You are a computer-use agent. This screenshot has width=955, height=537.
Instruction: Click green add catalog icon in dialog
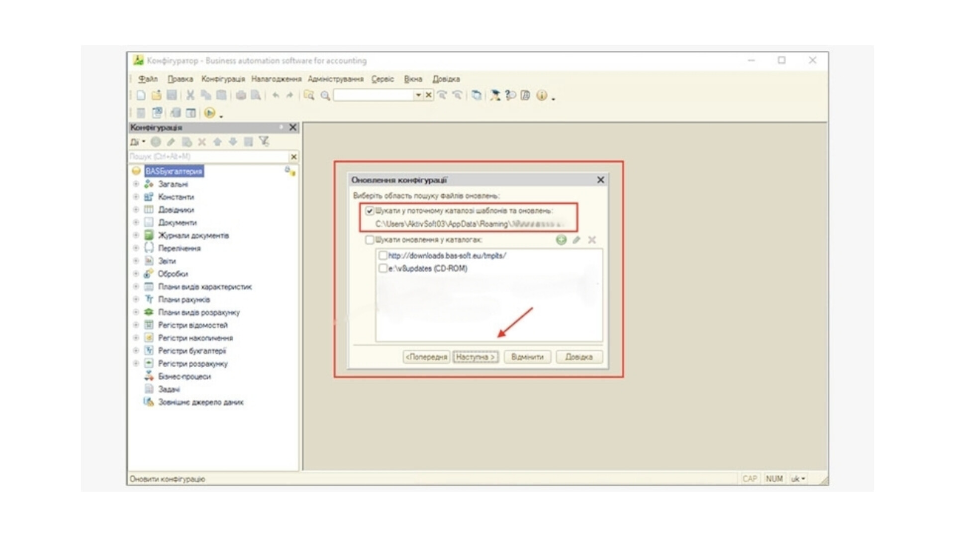point(561,240)
